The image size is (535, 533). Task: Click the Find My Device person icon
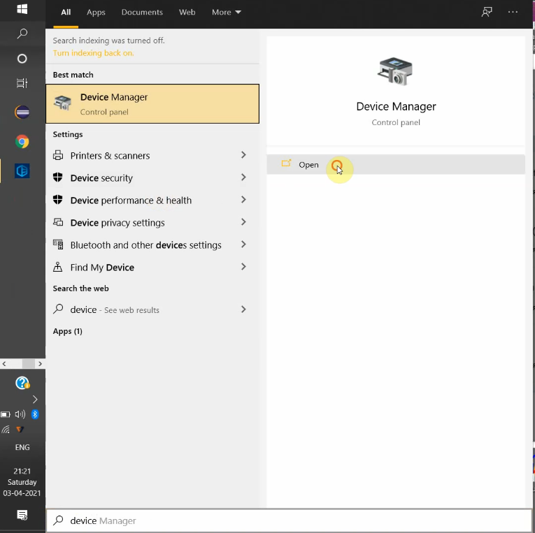point(57,267)
